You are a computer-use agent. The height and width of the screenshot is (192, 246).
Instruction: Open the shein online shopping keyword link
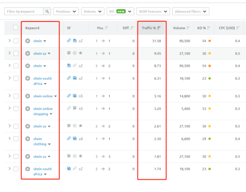pos(43,111)
